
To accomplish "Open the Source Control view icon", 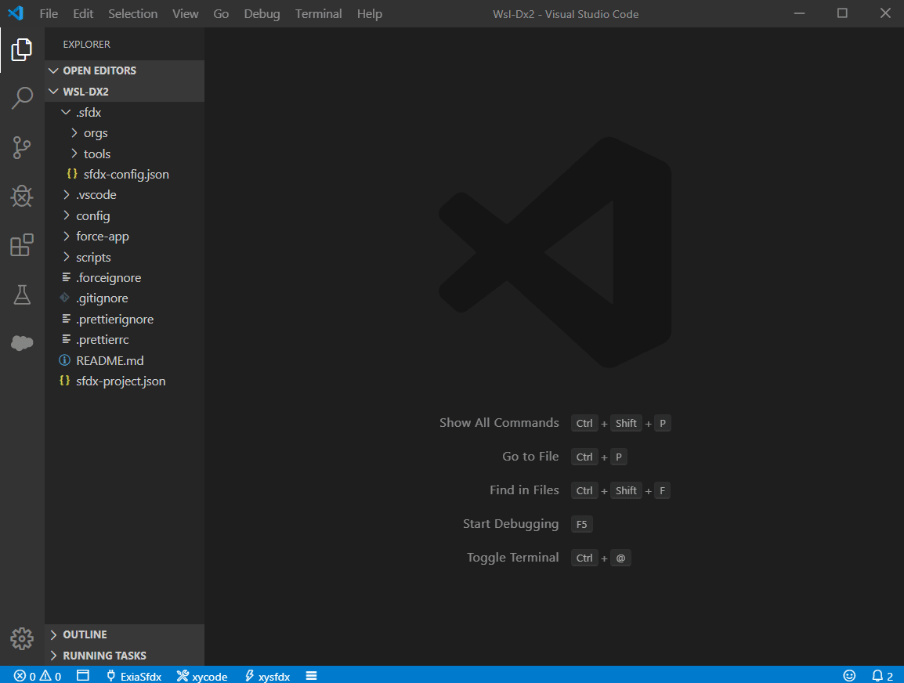I will (22, 147).
